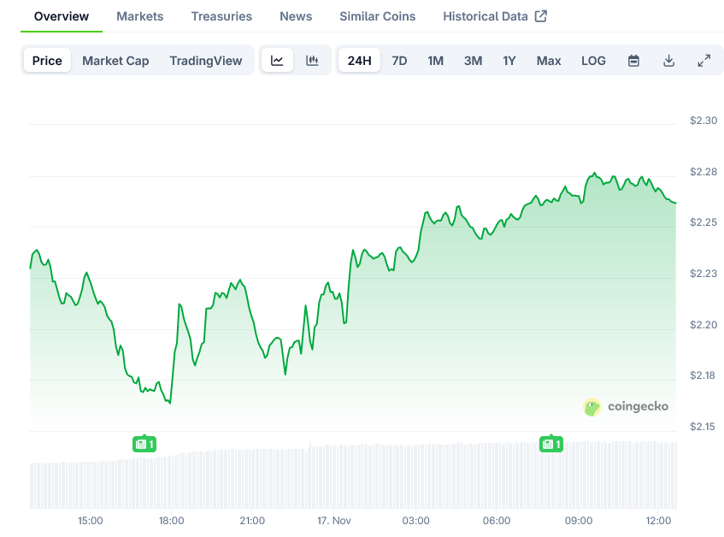Show the Similar Coins tab
Screen dimensions: 724x537
tap(377, 16)
